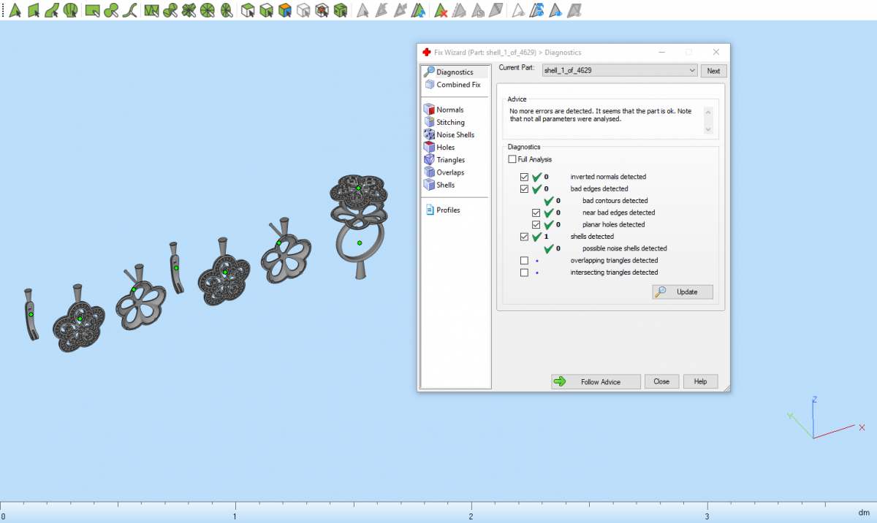Open the Holes fix page
Image resolution: width=877 pixels, height=523 pixels.
pos(445,148)
